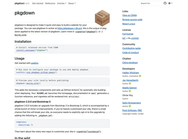The width and height of the screenshot is (188, 139).
Task: Click the usethis link in Usage
Action: click(34, 63)
